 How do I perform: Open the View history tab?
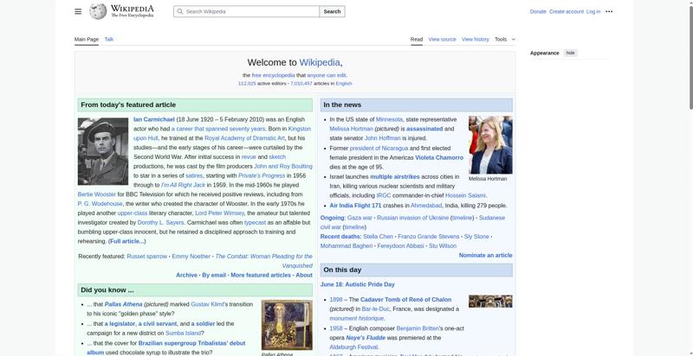(475, 39)
